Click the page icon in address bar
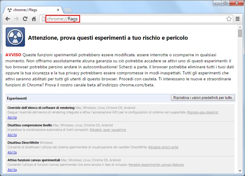The height and width of the screenshot is (176, 245). tap(43, 19)
